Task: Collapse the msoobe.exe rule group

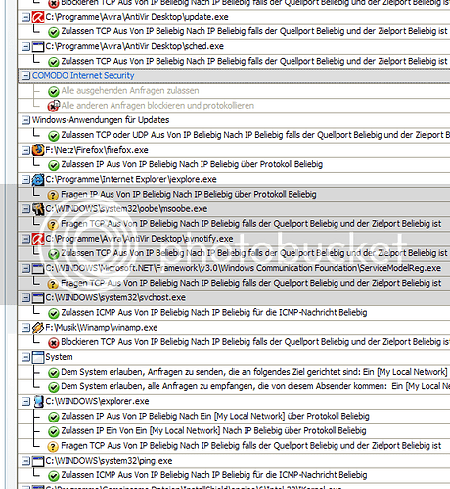Action: (25, 209)
